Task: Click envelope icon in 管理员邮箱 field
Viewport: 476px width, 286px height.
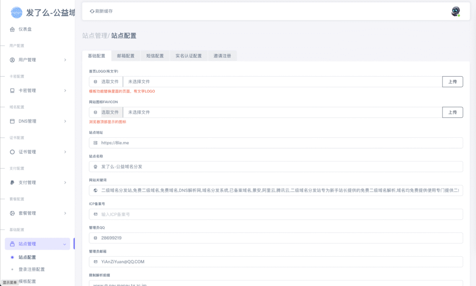Action: point(95,262)
